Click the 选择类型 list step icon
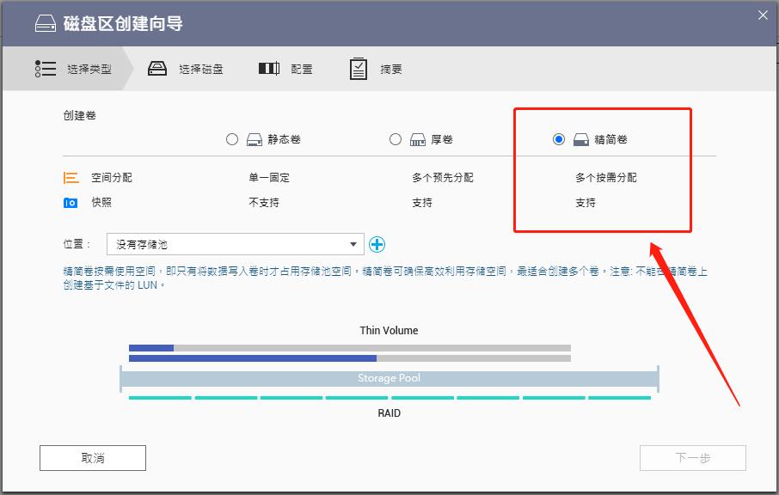Screen dimensions: 779x495 [46, 68]
